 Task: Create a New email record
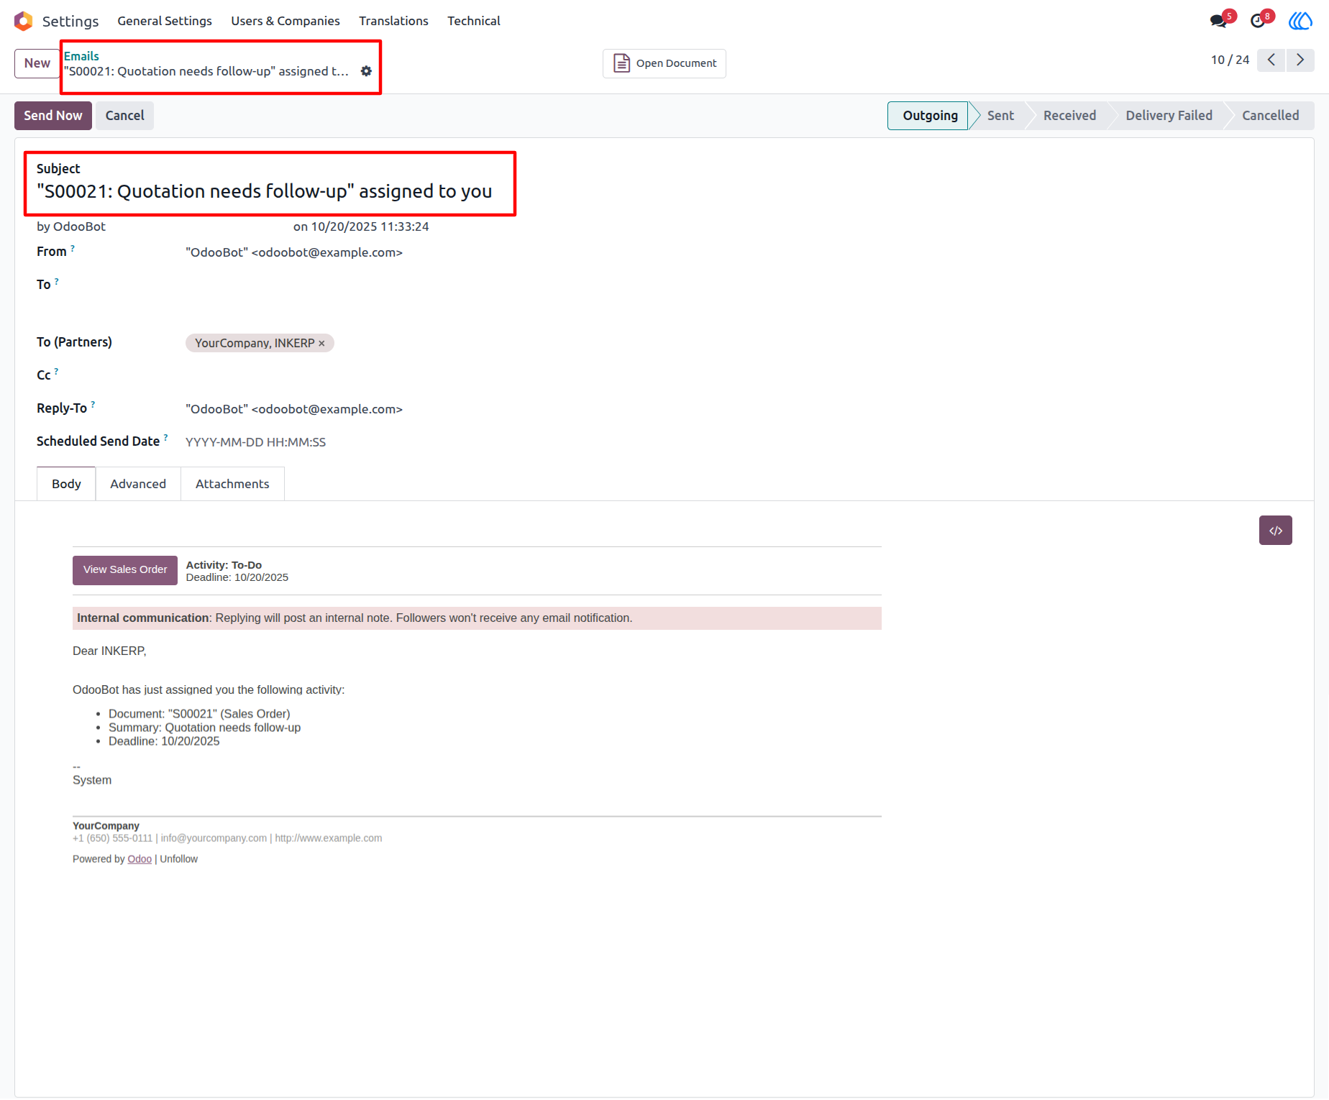(37, 63)
